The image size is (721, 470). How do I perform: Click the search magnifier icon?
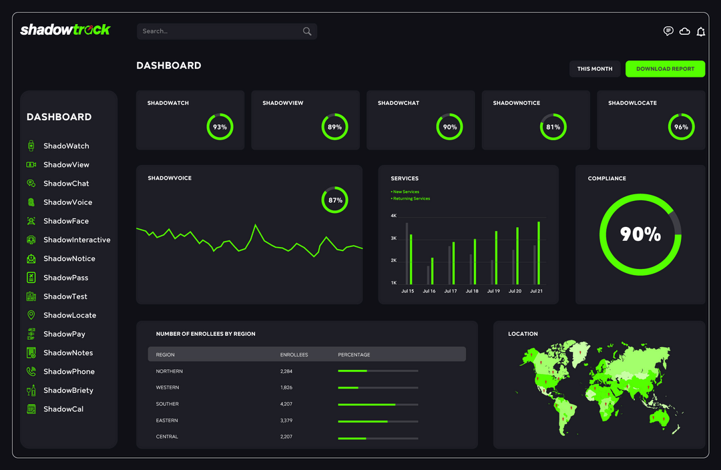click(307, 31)
